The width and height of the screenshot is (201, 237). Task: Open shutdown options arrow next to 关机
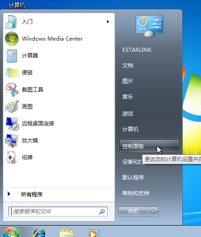[x=153, y=211]
